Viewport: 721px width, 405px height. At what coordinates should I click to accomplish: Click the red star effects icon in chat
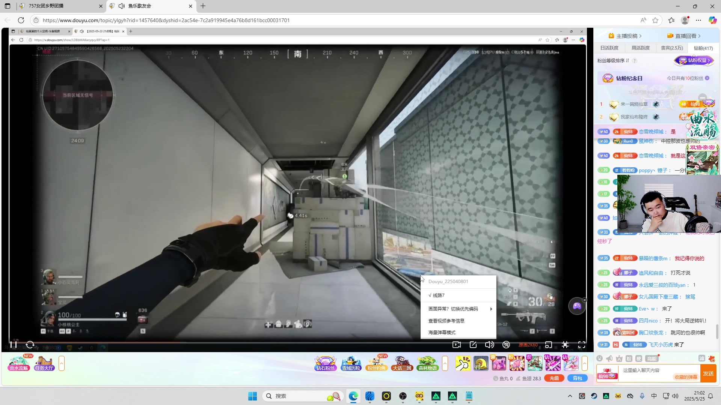click(x=712, y=358)
